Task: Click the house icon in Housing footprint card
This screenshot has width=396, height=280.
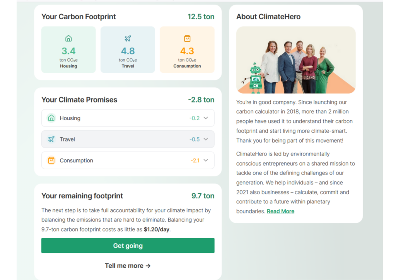Action: coord(68,38)
